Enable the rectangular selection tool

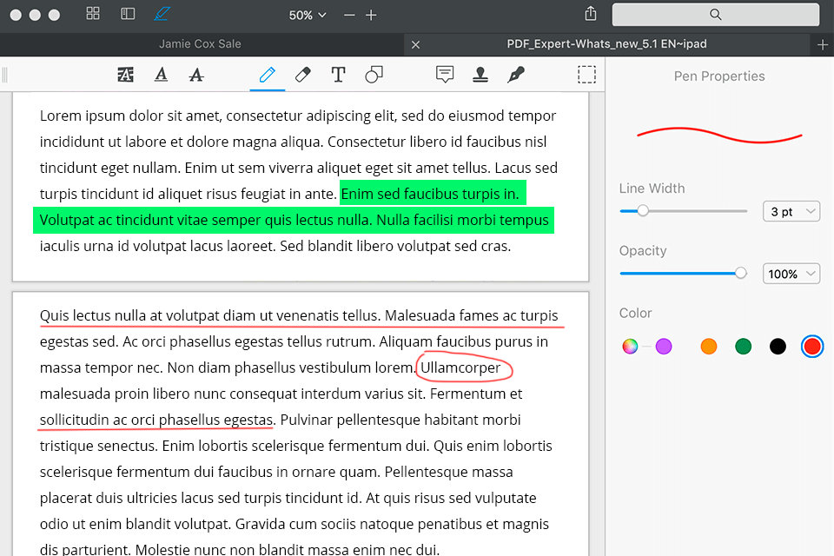click(x=587, y=76)
